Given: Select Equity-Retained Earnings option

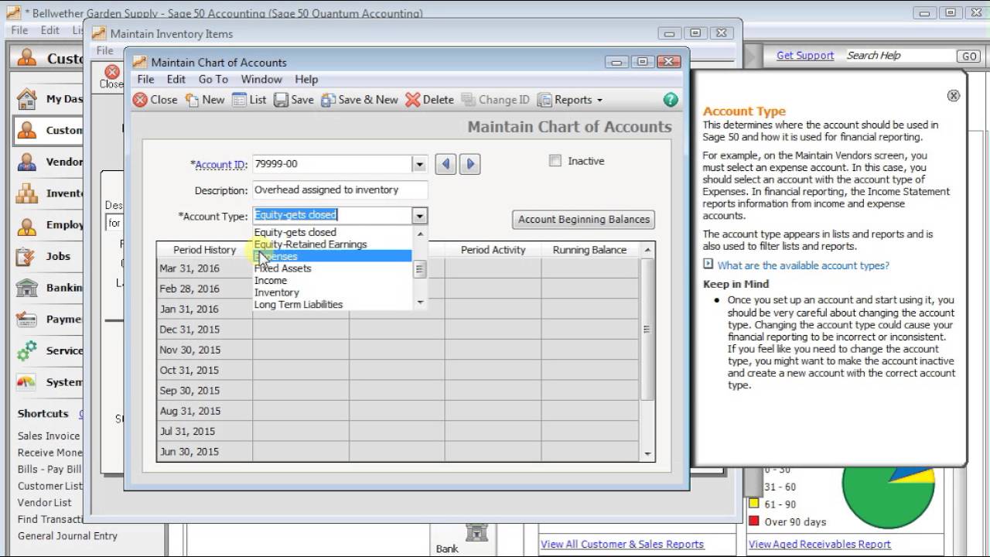Looking at the screenshot, I should click(x=311, y=244).
